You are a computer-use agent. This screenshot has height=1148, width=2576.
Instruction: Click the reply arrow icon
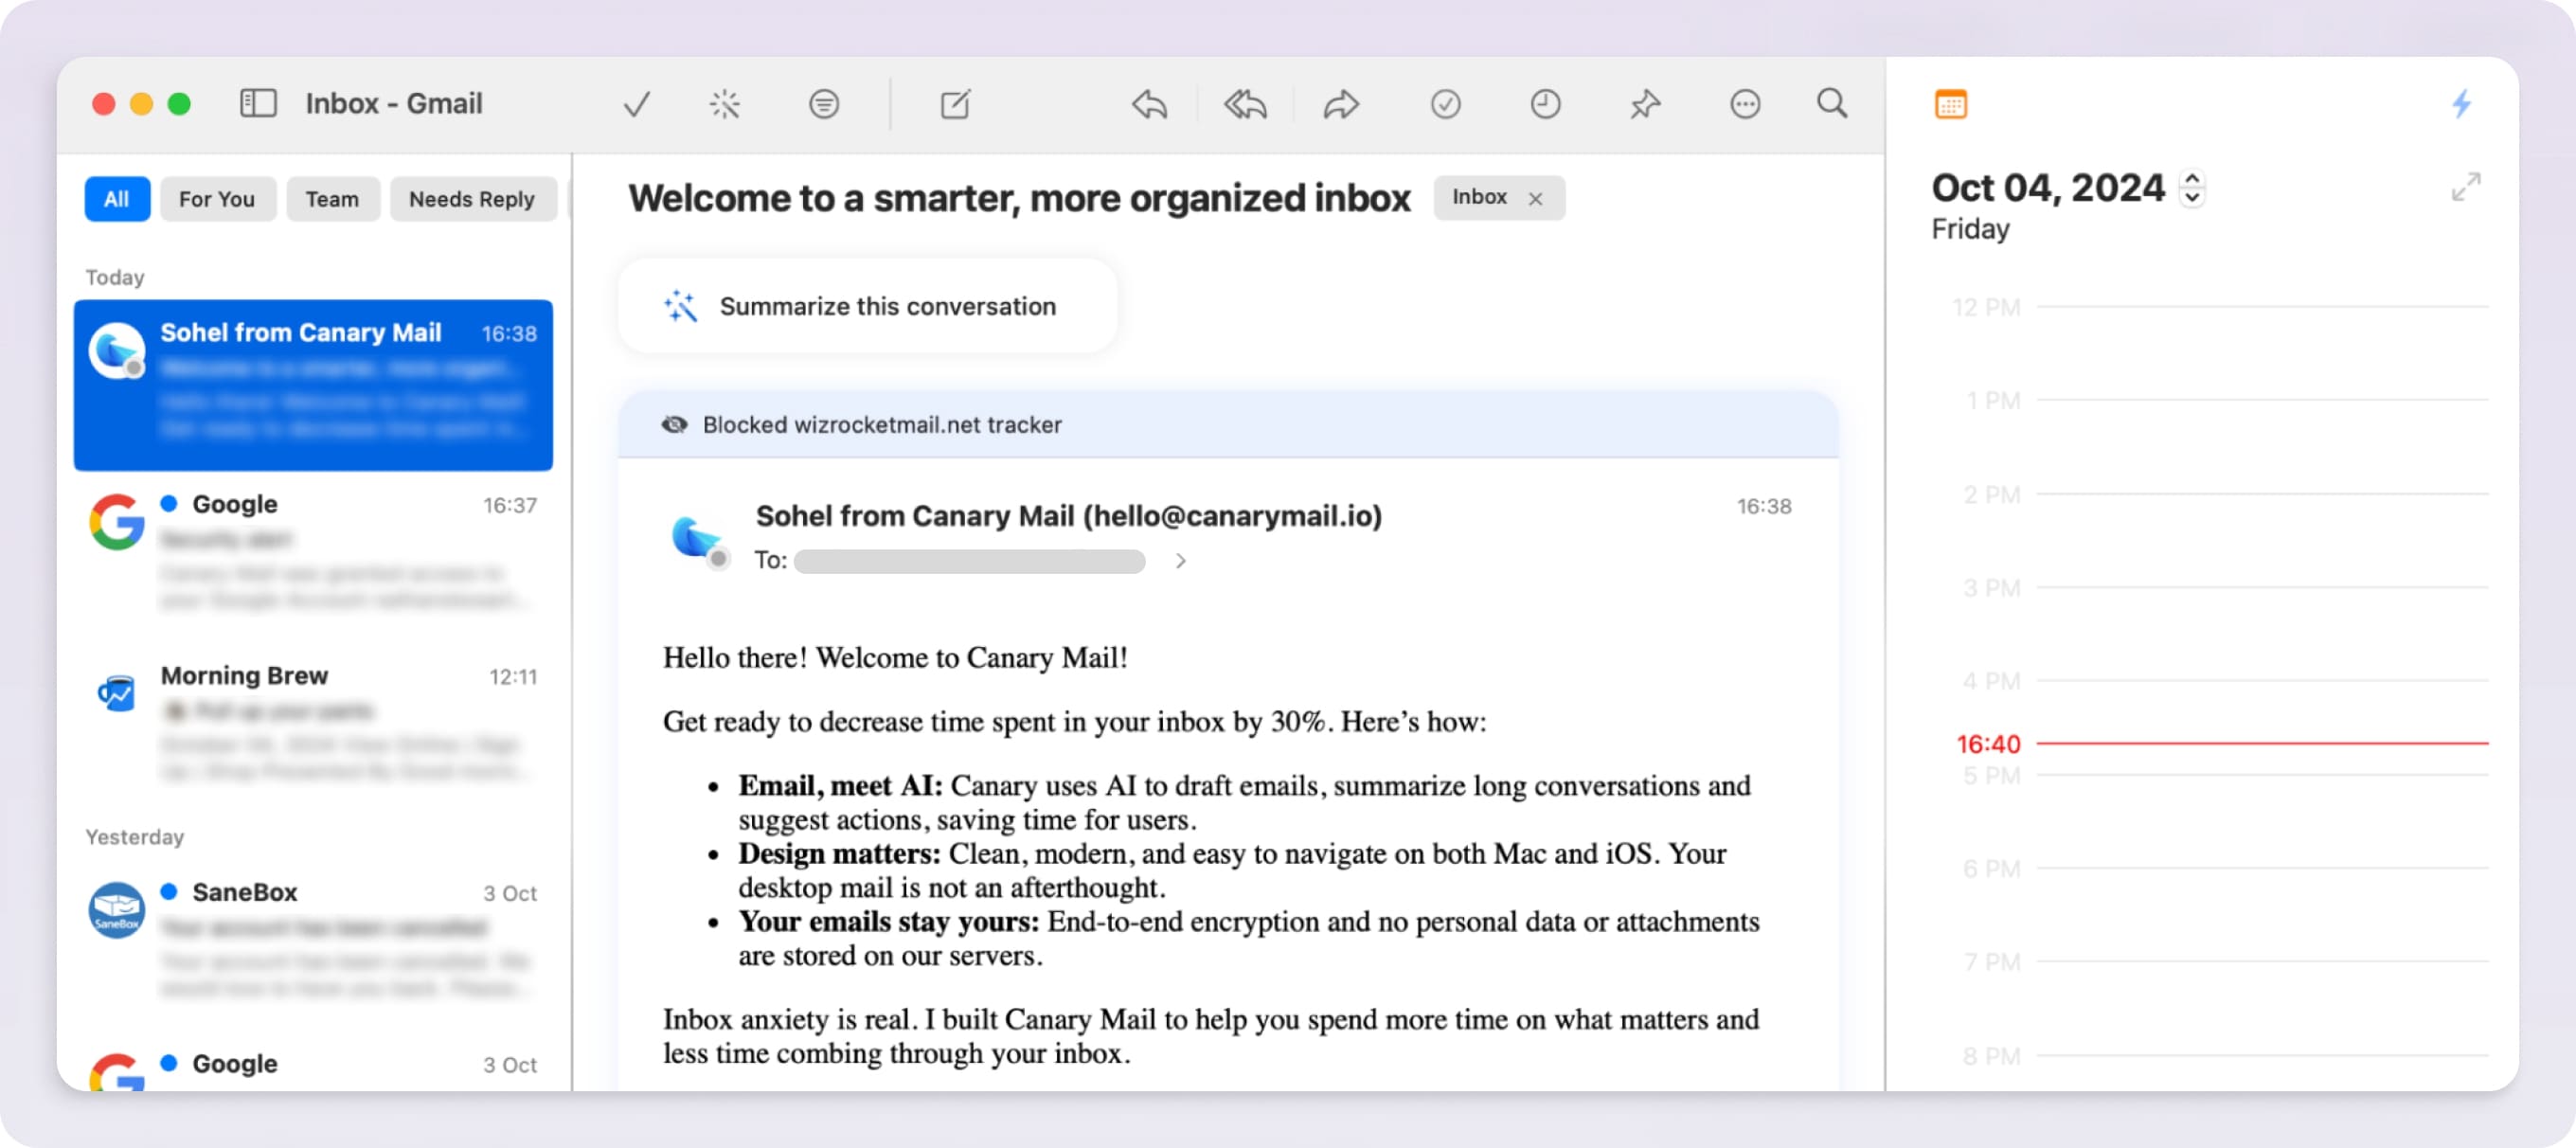click(x=1149, y=104)
